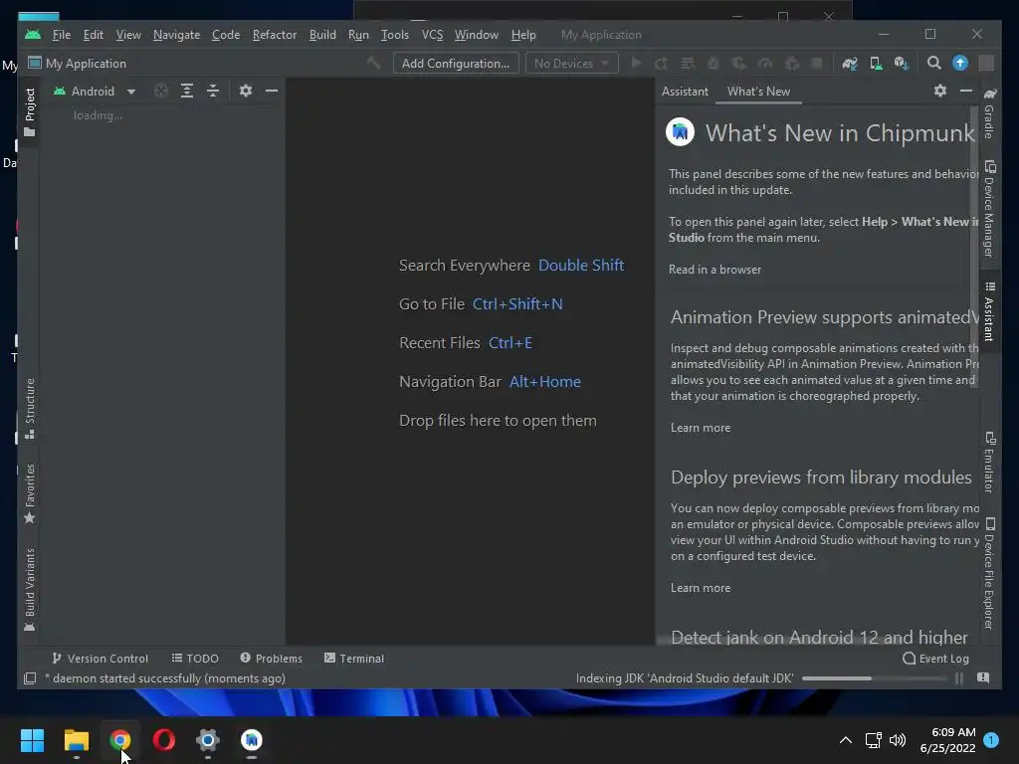
Task: Click the Read in a browser link
Action: tap(714, 270)
